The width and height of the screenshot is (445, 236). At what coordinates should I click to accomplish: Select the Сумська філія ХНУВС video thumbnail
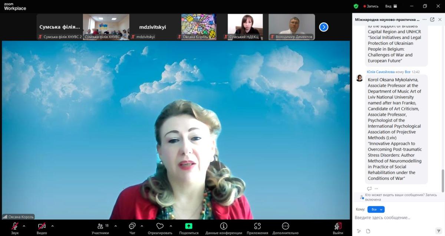(x=106, y=27)
